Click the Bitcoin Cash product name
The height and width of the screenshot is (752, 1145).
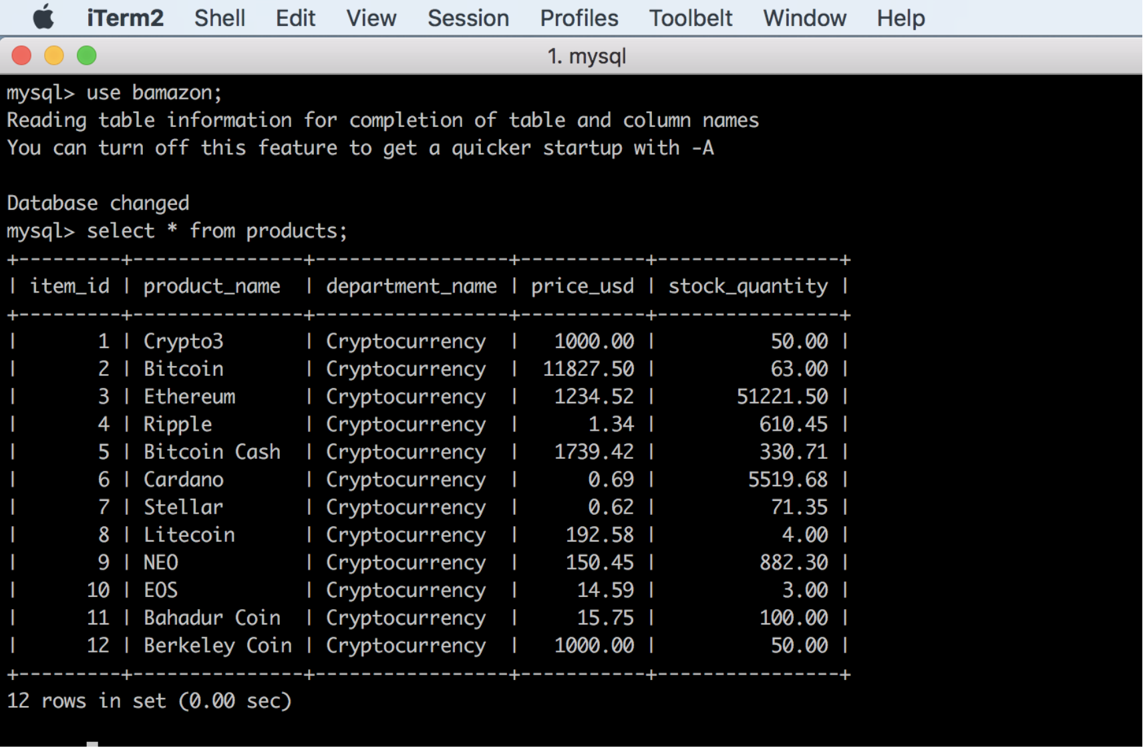(212, 452)
